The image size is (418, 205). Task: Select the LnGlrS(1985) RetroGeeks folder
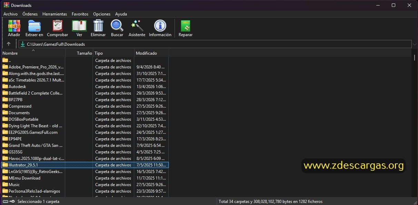point(85,171)
